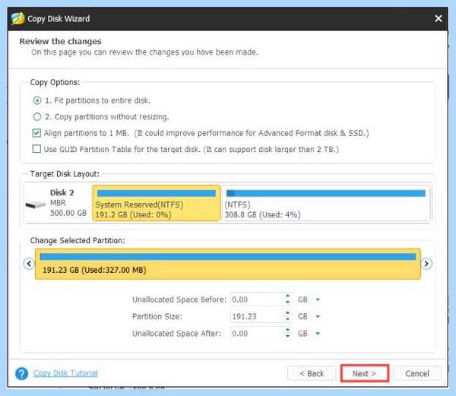Click the blue help question mark icon

(x=21, y=374)
